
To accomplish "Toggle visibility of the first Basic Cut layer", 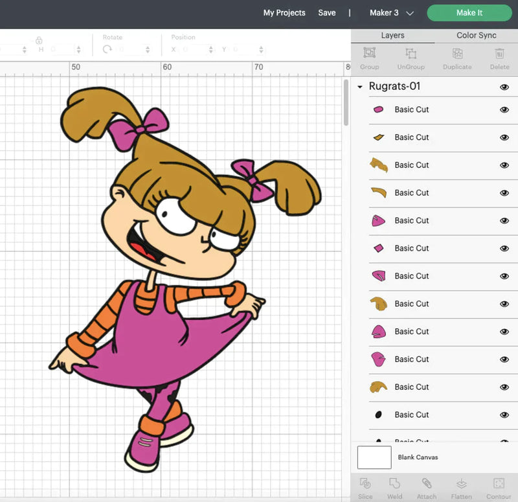I will coord(504,109).
